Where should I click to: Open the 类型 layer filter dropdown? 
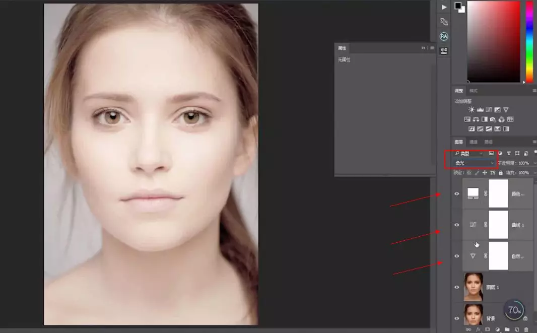(468, 153)
